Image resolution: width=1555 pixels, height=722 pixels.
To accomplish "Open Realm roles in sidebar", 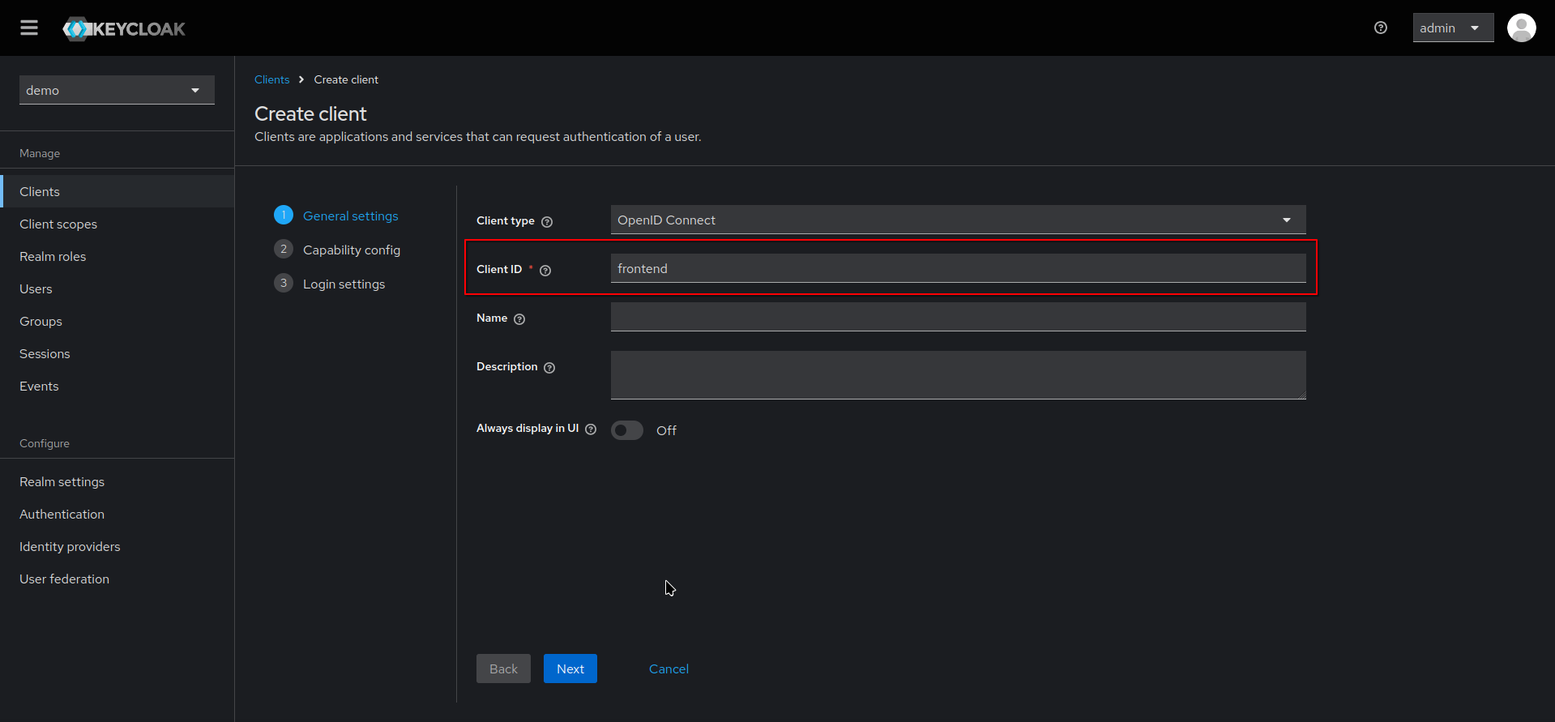I will (117, 256).
